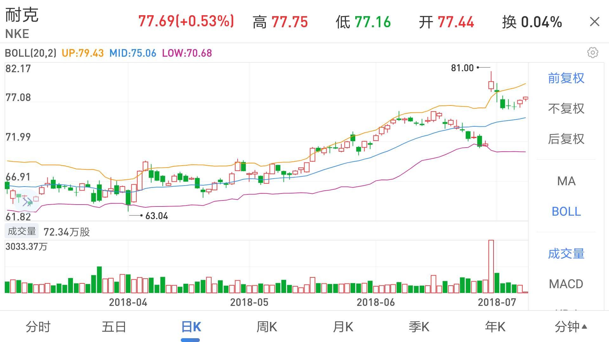This screenshot has width=609, height=342.
Task: Open the 周K weekly chart tab
Action: pos(266,326)
